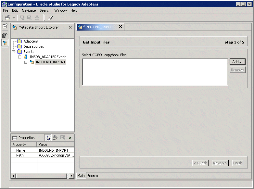This screenshot has height=189, width=254.
Task: Click the Save toolbar icon
Action: [x=22, y=18]
